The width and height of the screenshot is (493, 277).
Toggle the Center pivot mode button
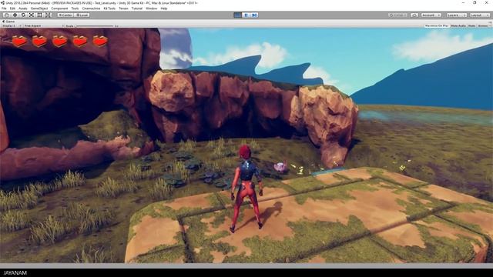coord(65,15)
